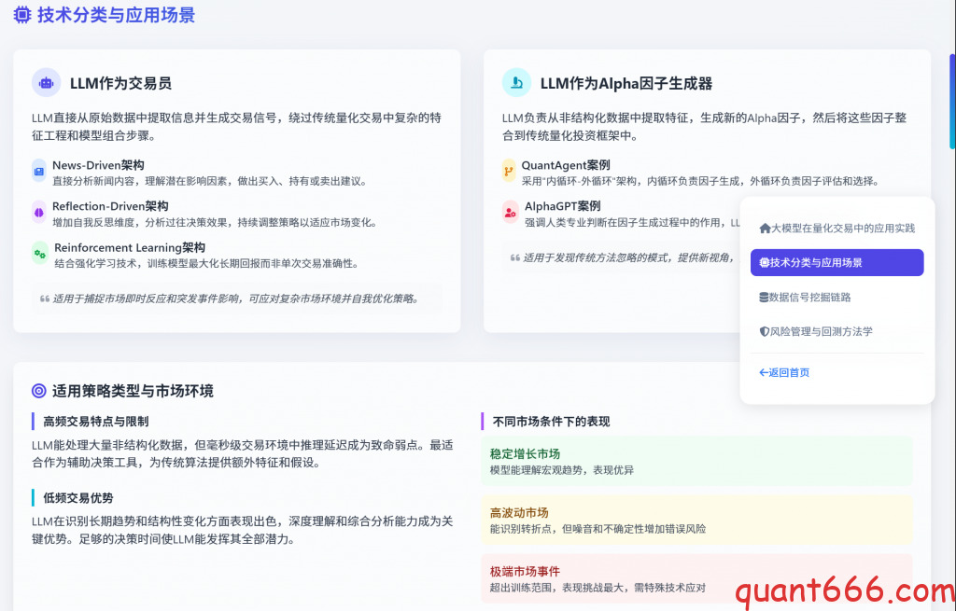Click the user-gear icon for AlphaGPT案例
Viewport: 956px width, 611px height.
click(x=511, y=213)
